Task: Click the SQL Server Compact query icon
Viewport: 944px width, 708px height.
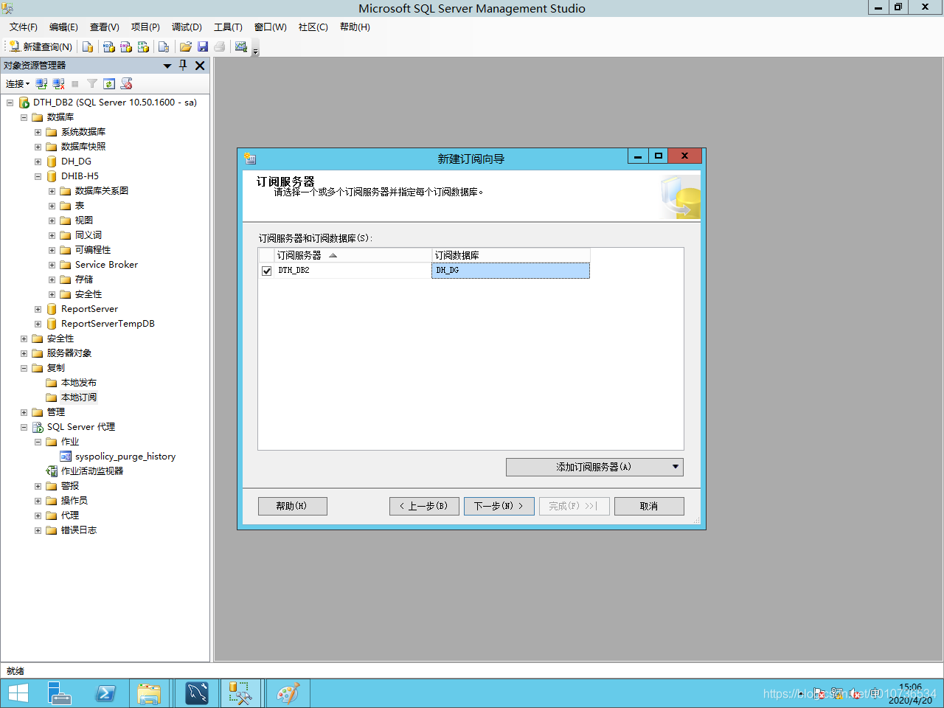Action: click(164, 46)
